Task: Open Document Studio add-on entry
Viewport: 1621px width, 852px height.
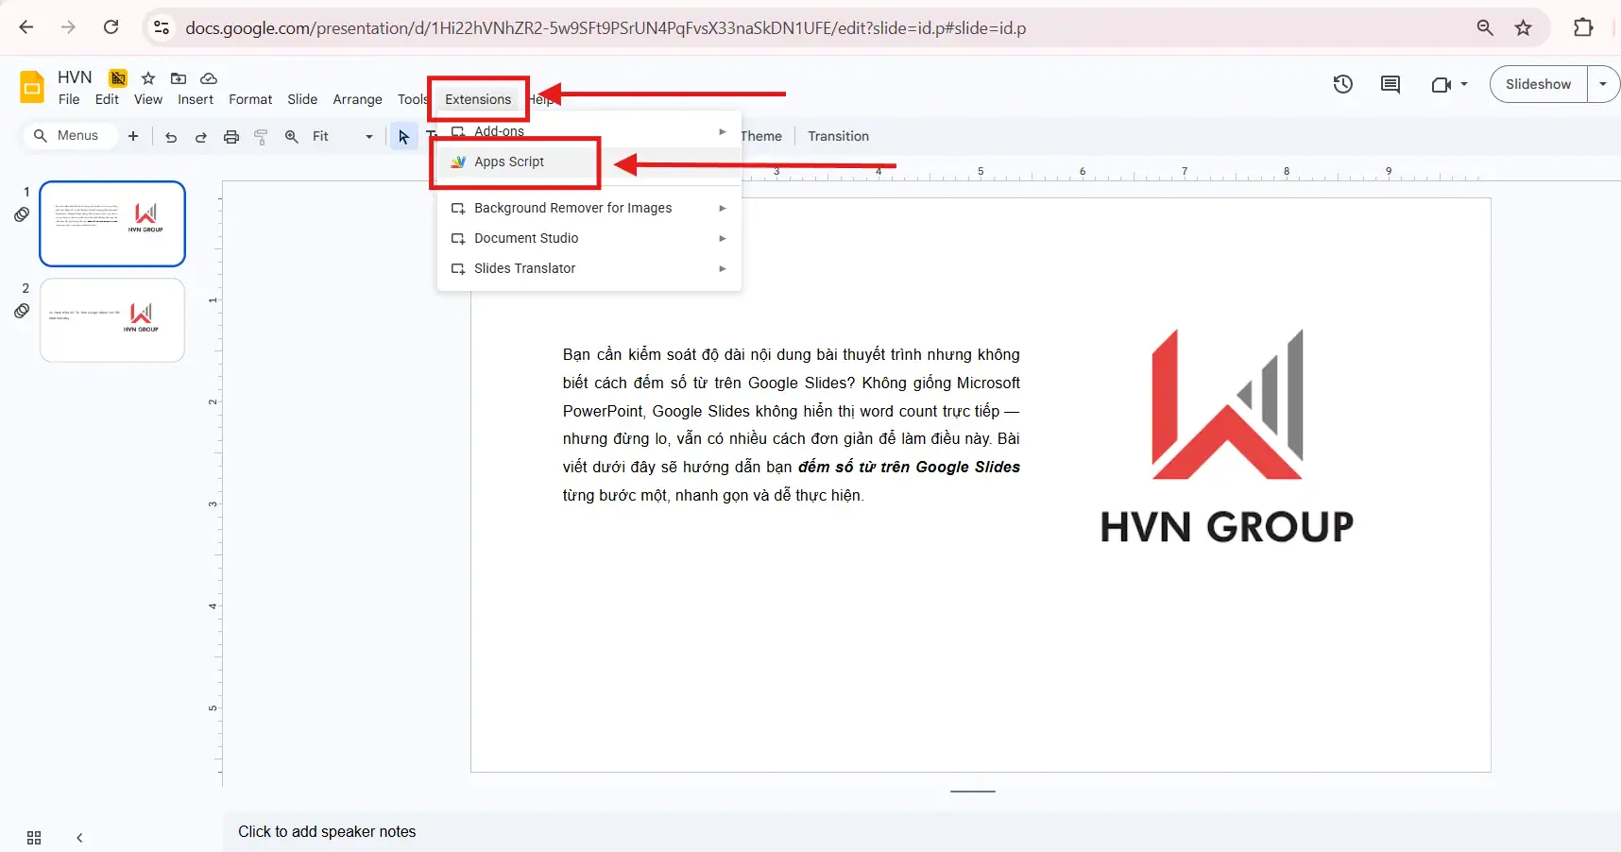Action: (525, 238)
